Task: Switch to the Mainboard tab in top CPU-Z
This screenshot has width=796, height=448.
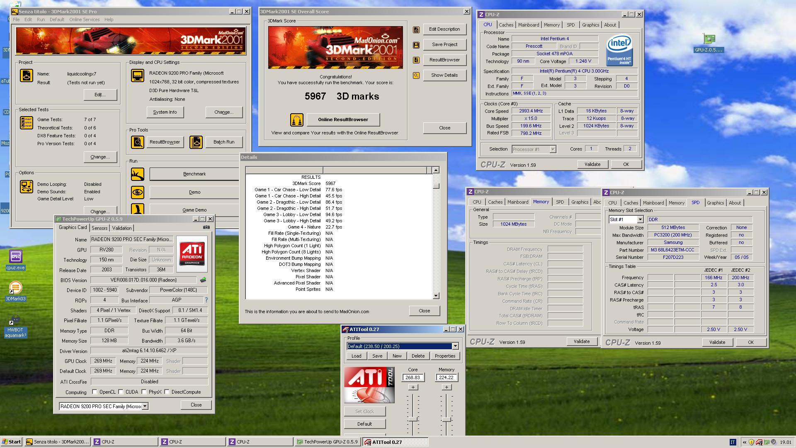Action: [529, 25]
